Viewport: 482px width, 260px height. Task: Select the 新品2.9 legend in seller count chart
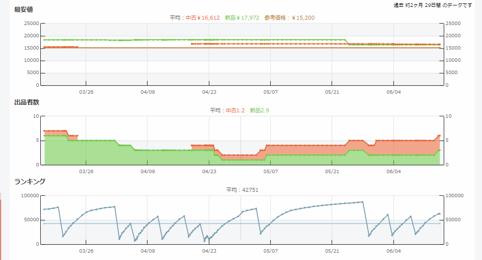pos(259,110)
